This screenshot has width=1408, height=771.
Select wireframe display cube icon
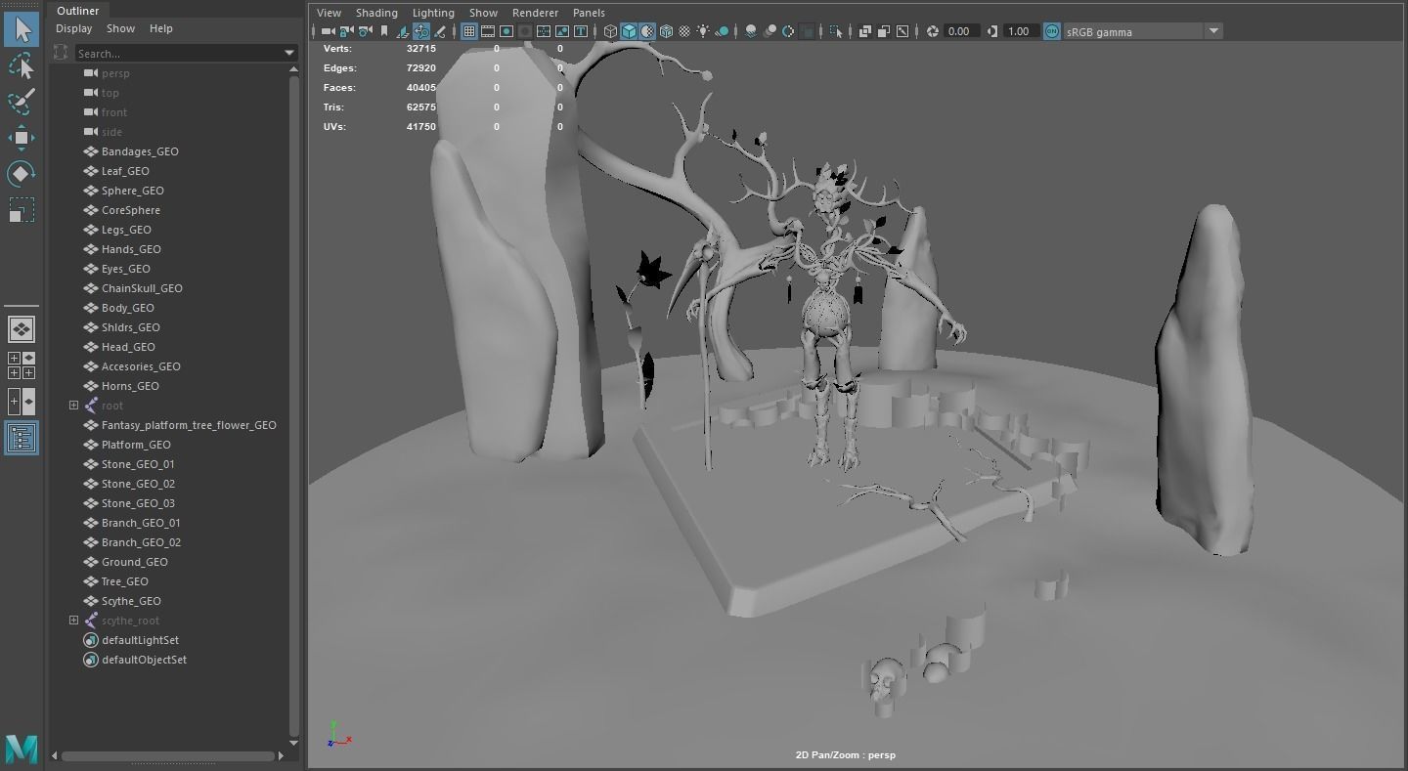click(610, 31)
